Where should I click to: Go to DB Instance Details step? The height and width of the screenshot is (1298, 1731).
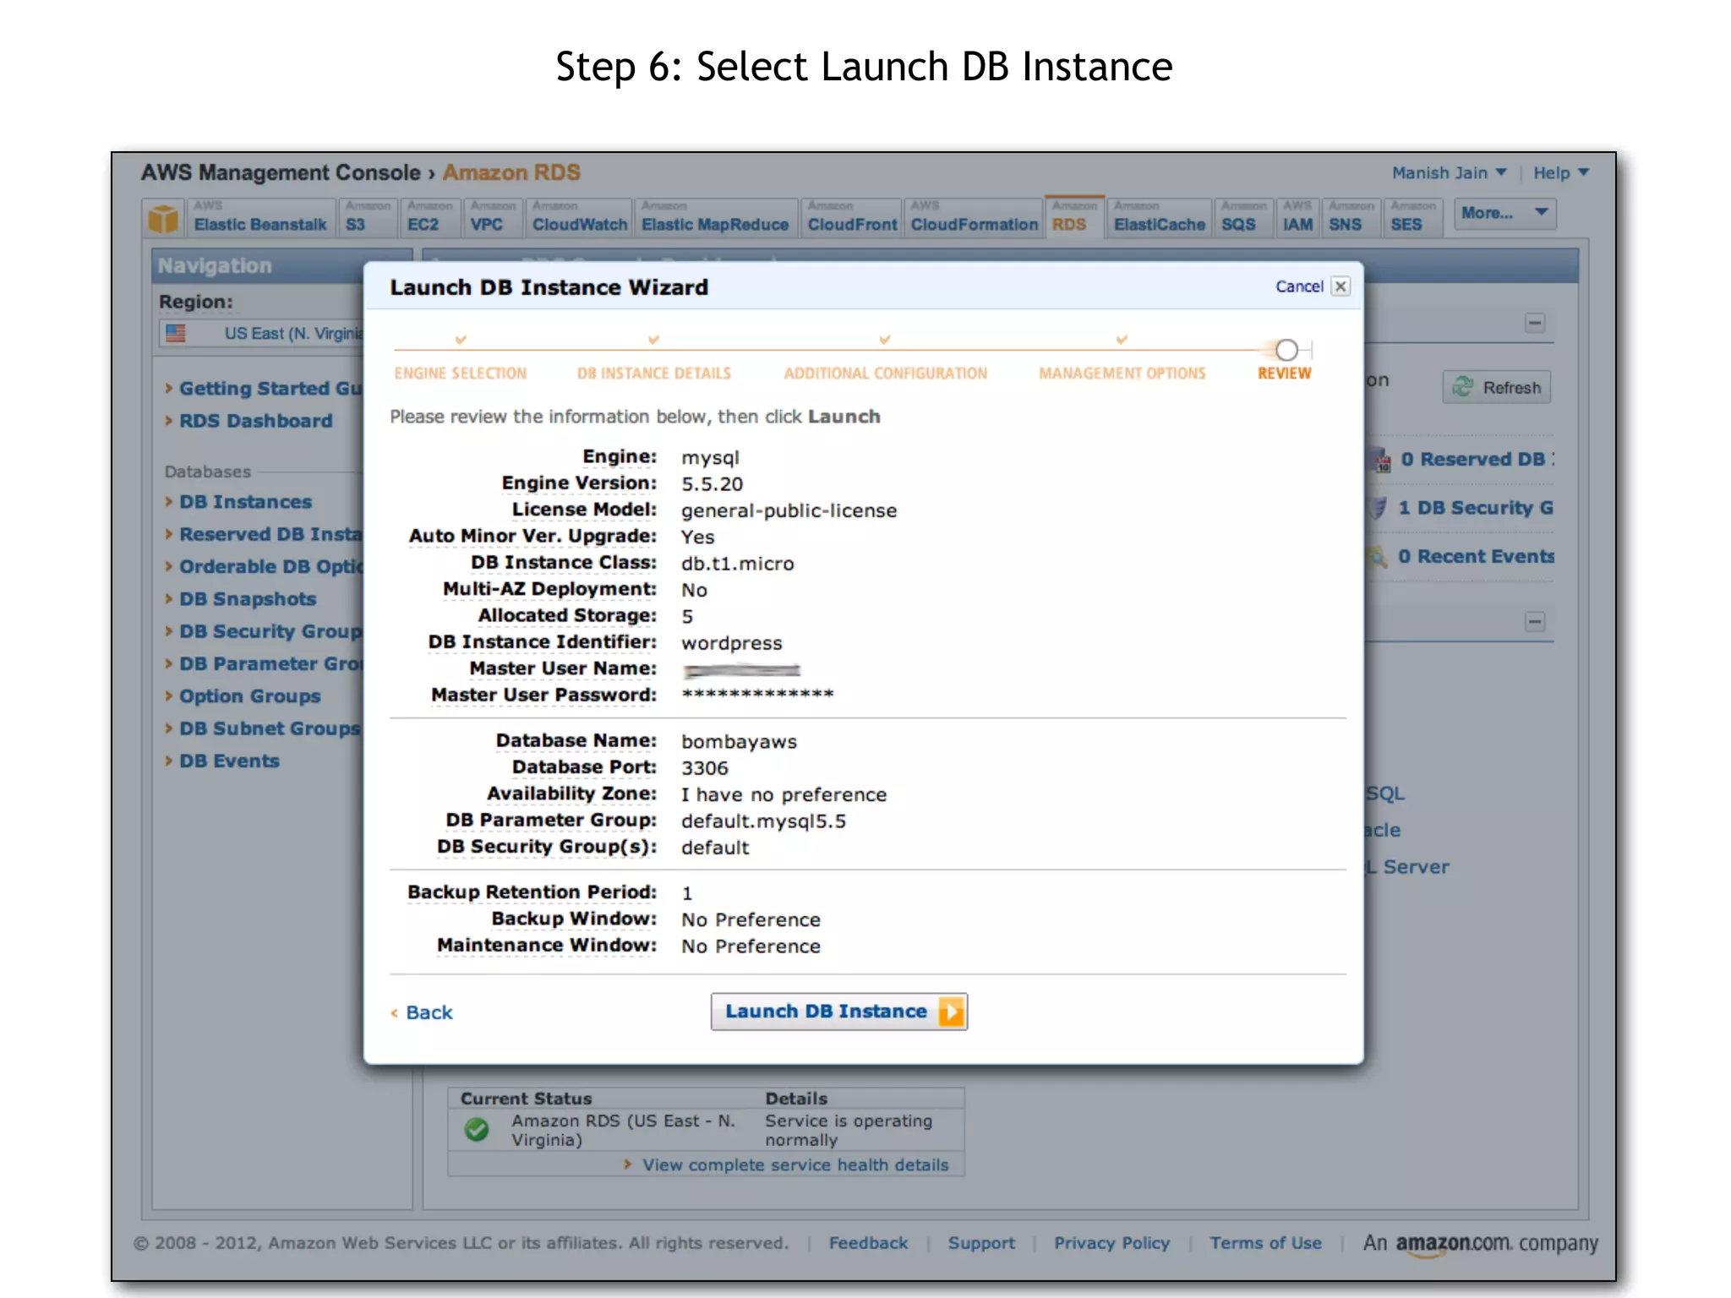click(x=654, y=373)
